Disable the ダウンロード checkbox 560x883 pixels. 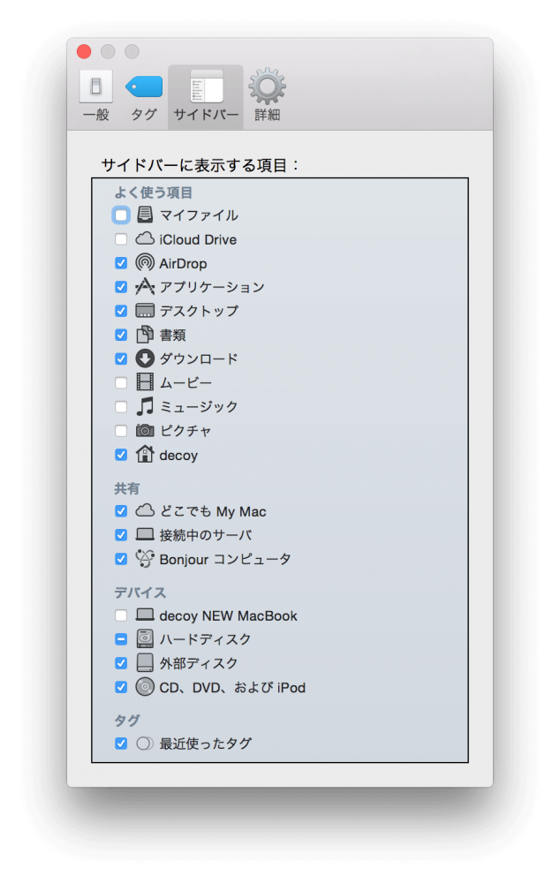pos(120,358)
